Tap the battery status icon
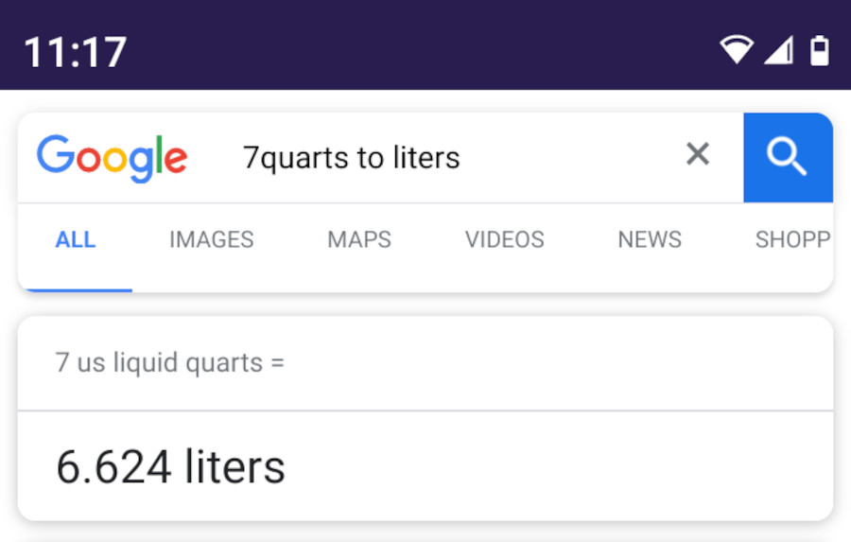Viewport: 851px width, 542px height. 819,50
